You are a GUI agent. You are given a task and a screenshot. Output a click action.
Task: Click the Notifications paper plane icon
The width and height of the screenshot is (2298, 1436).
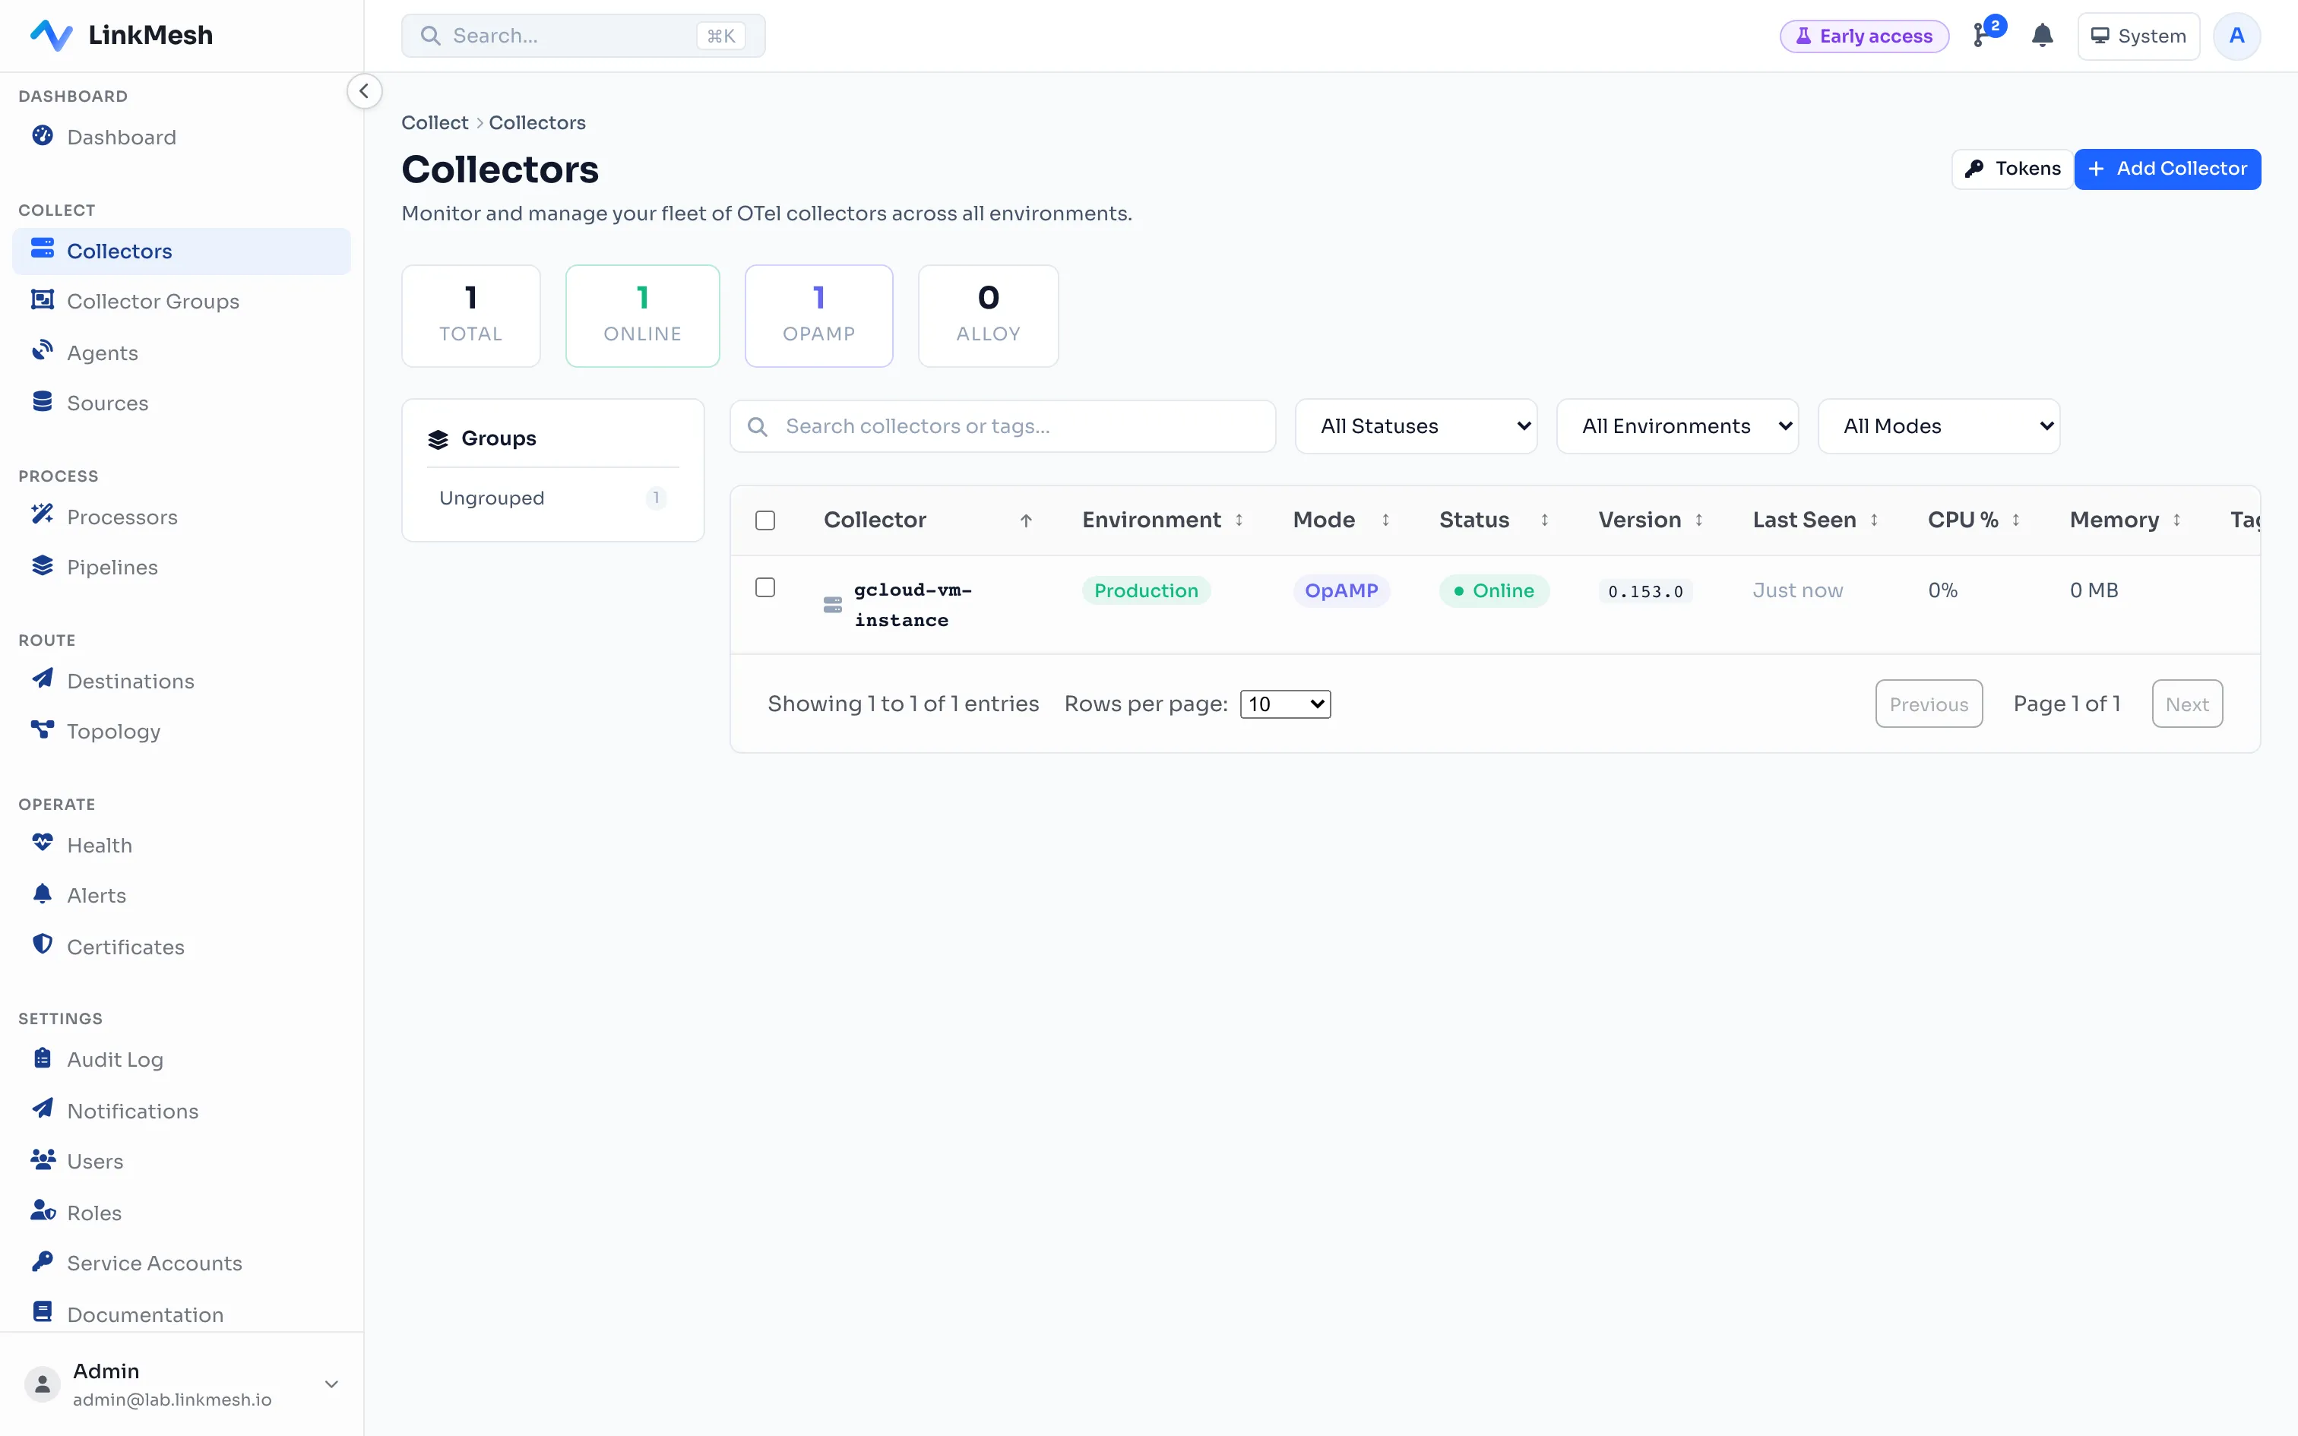click(43, 1109)
